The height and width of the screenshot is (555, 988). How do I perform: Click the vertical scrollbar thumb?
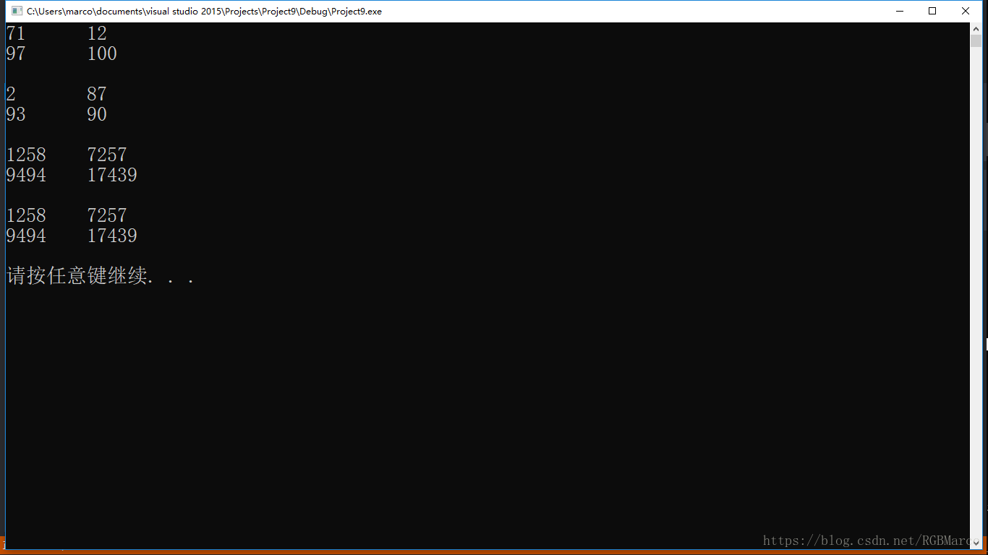[x=976, y=41]
